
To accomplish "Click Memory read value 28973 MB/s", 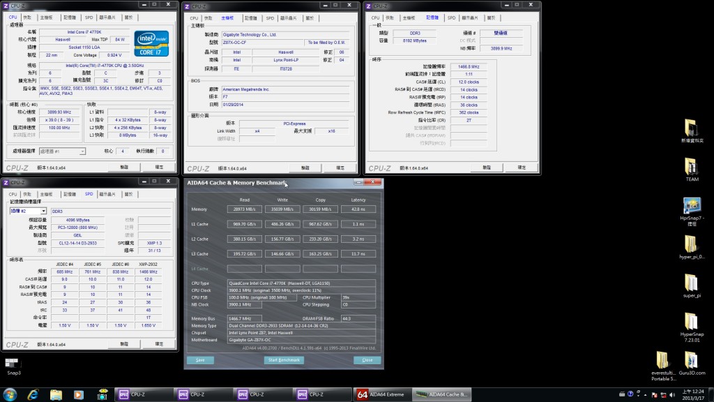I will (245, 209).
